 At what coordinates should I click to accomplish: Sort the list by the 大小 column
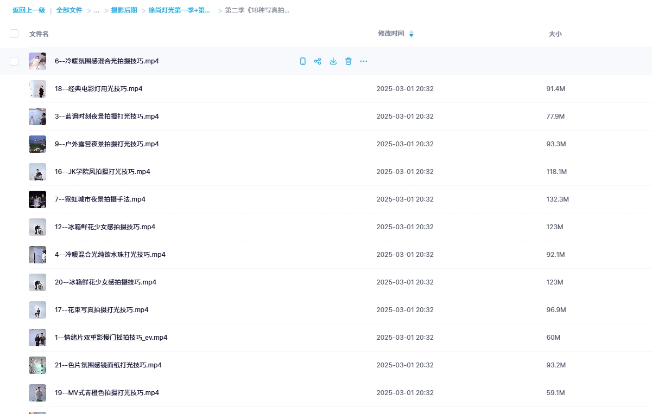click(x=555, y=34)
